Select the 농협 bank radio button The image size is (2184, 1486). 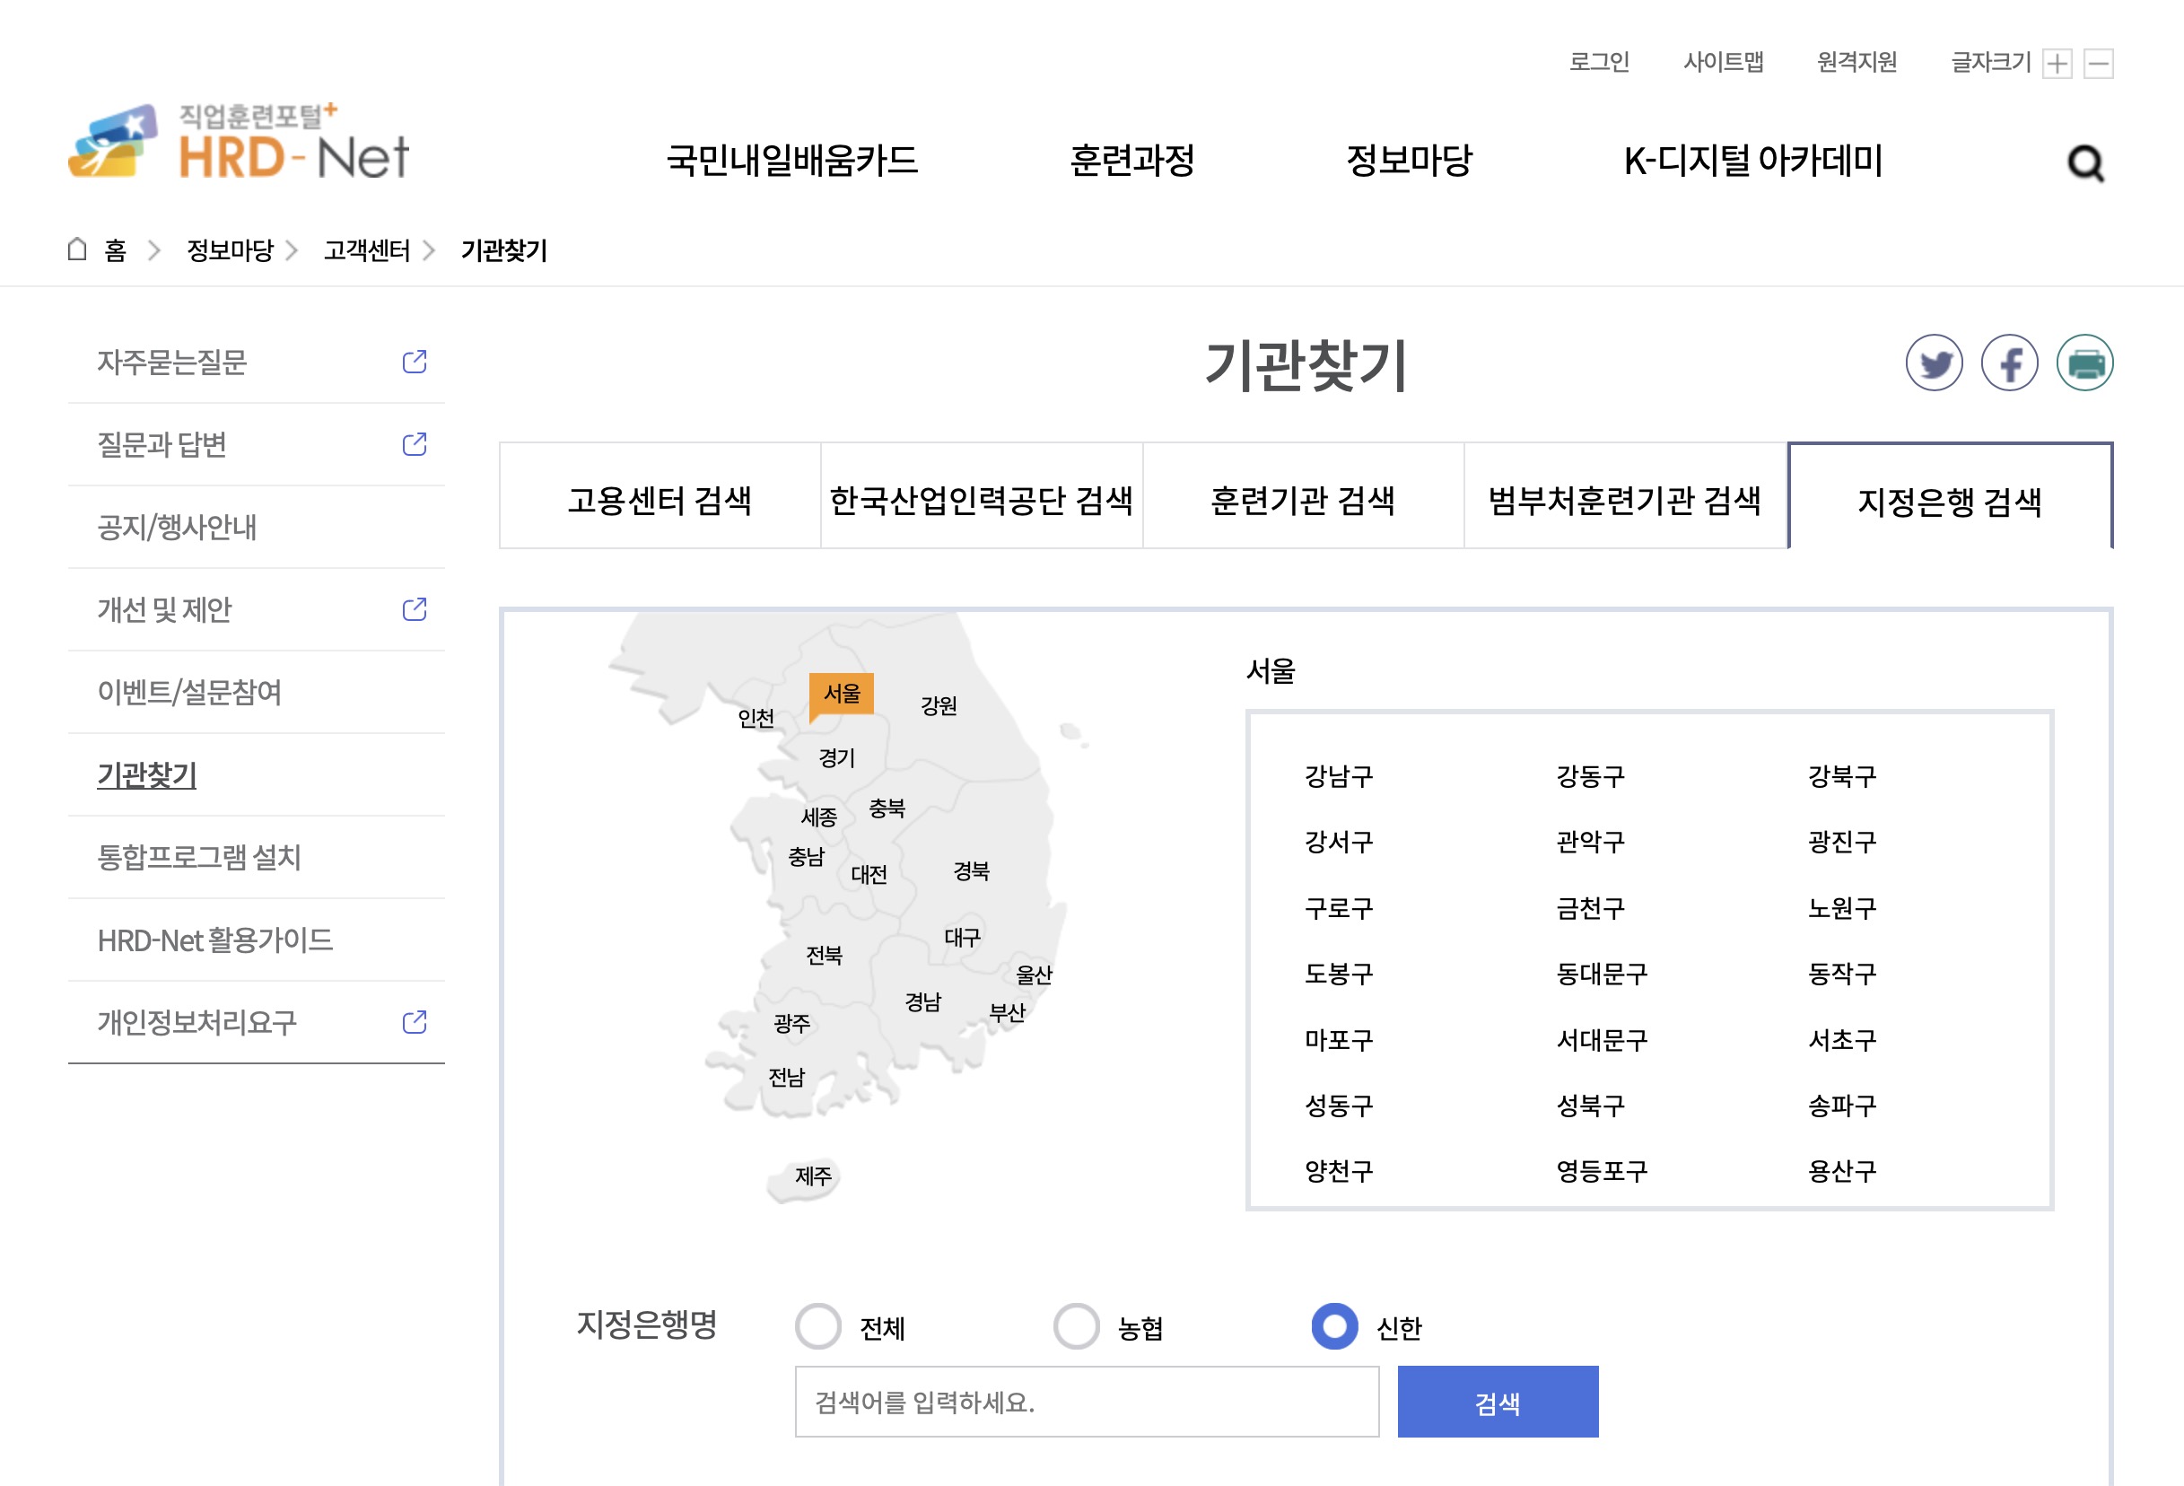[1076, 1327]
